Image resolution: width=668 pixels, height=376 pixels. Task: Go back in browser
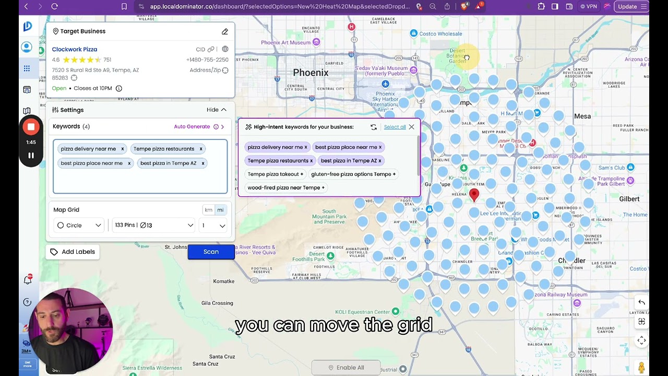coord(26,6)
